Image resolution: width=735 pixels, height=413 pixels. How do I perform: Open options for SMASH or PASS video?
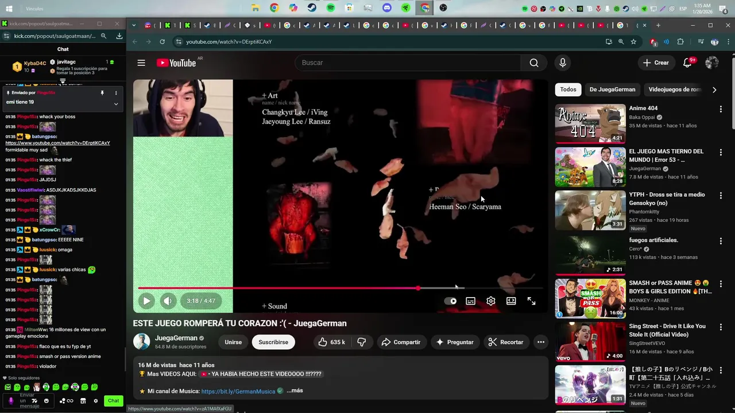pos(721,283)
